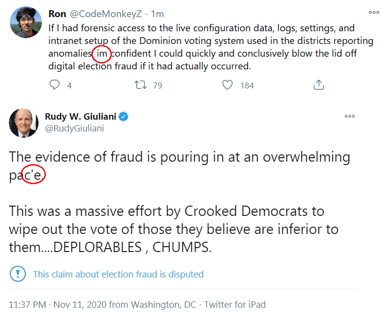Share Ron's tweet using the share icon
Image resolution: width=384 pixels, height=317 pixels.
(319, 85)
